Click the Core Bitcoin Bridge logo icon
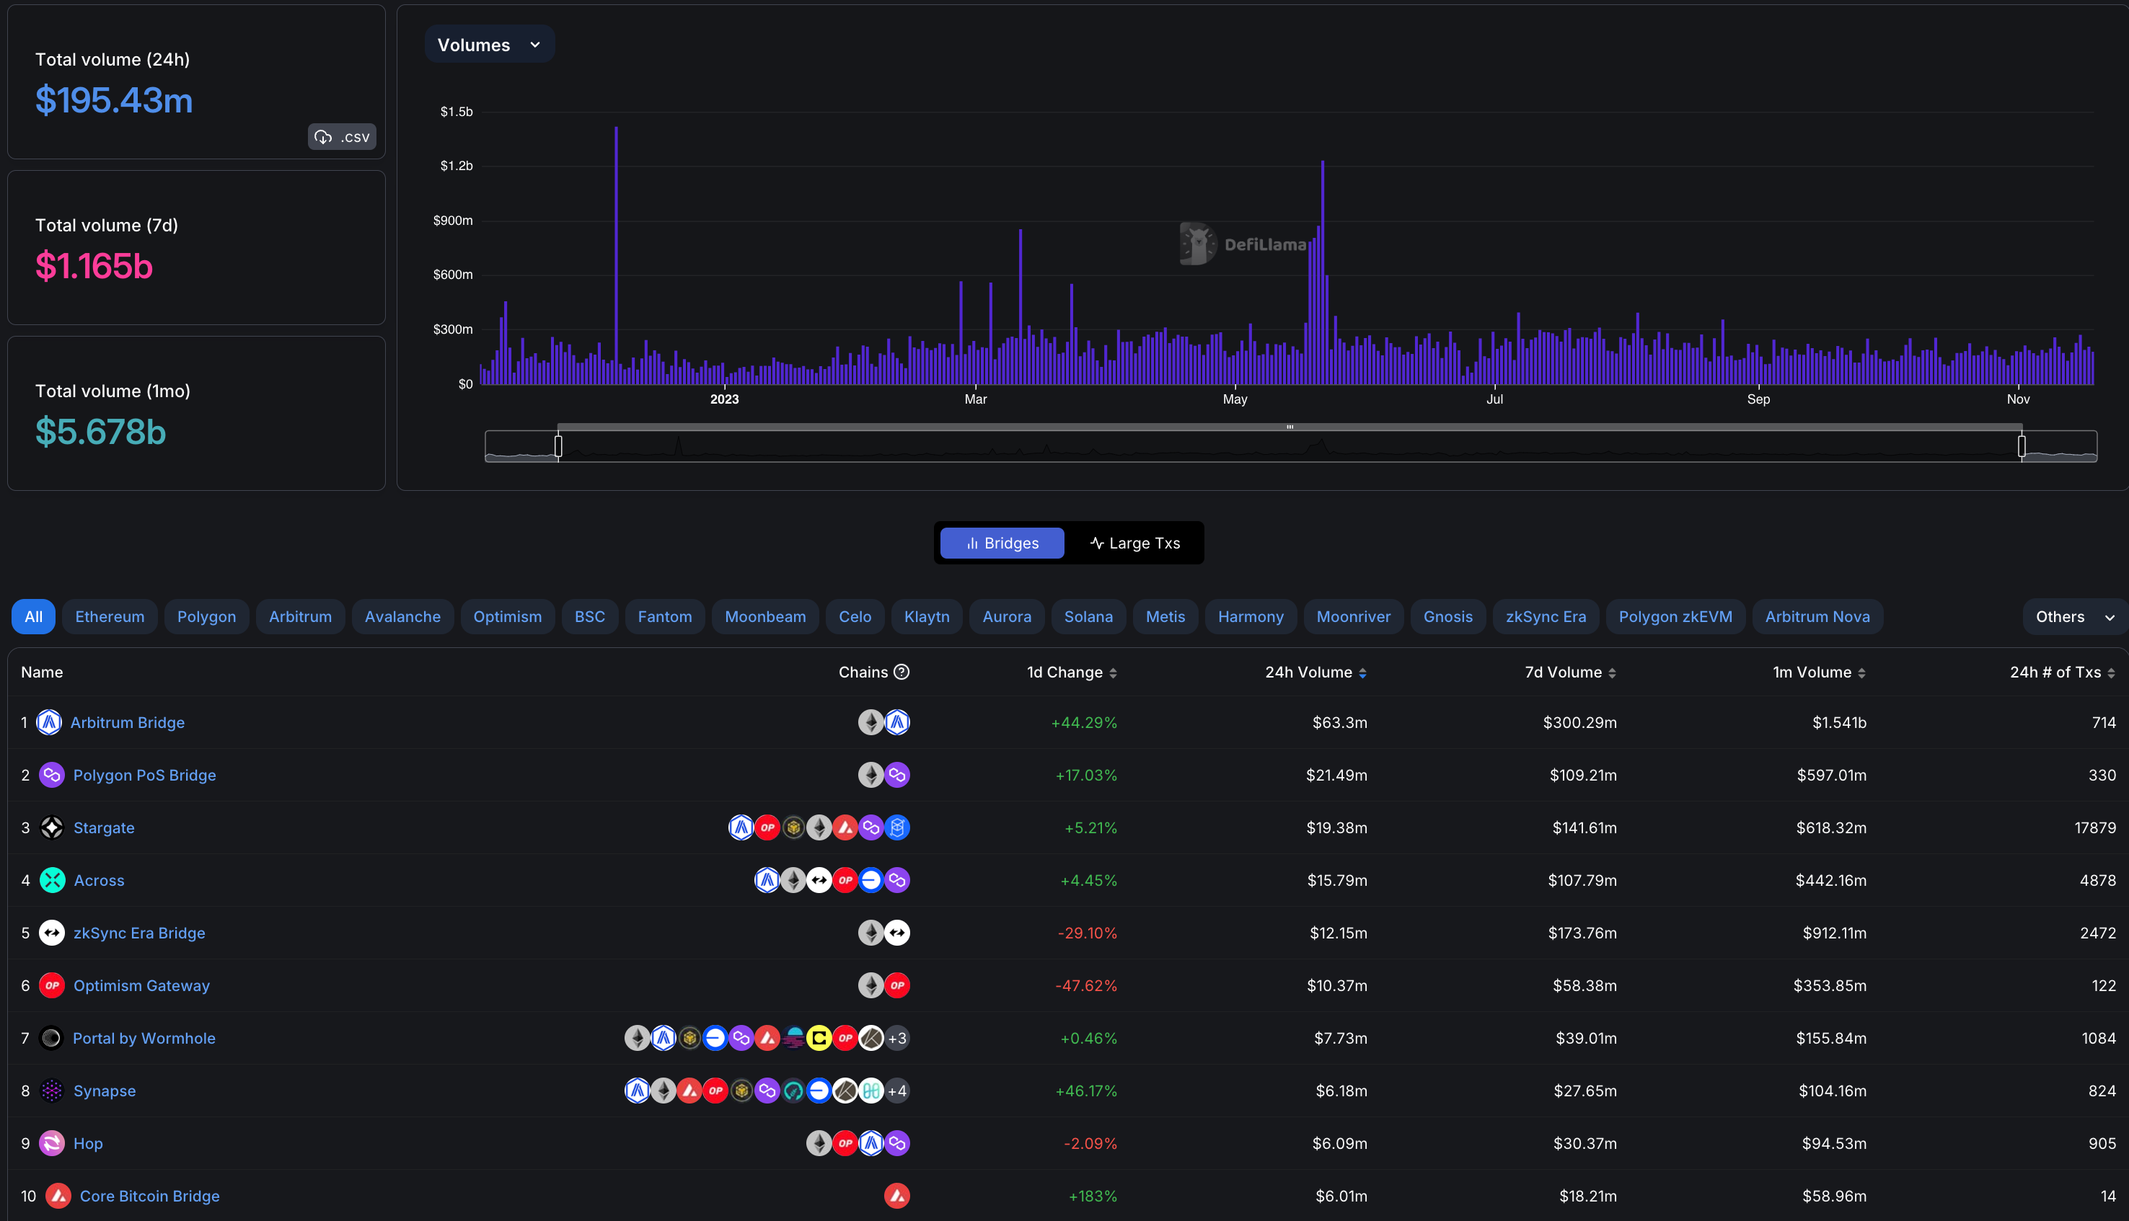Viewport: 2129px width, 1221px height. point(58,1196)
